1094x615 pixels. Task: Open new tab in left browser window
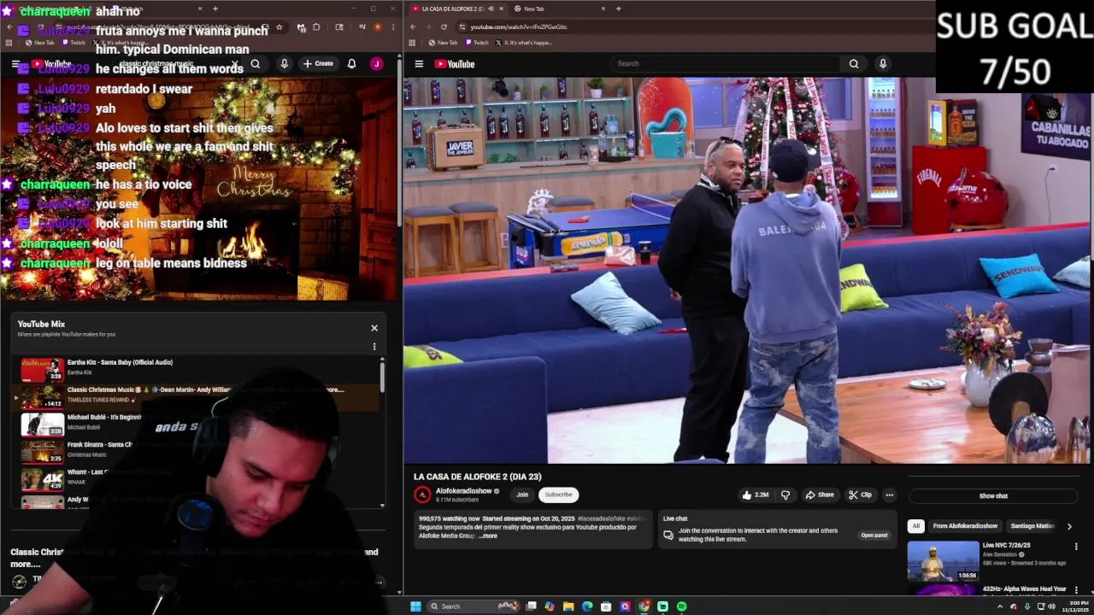(x=215, y=9)
